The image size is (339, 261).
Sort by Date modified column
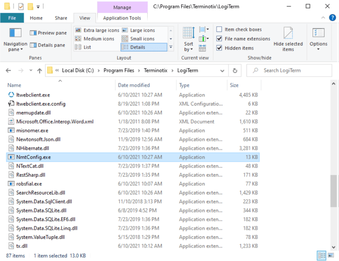point(146,85)
